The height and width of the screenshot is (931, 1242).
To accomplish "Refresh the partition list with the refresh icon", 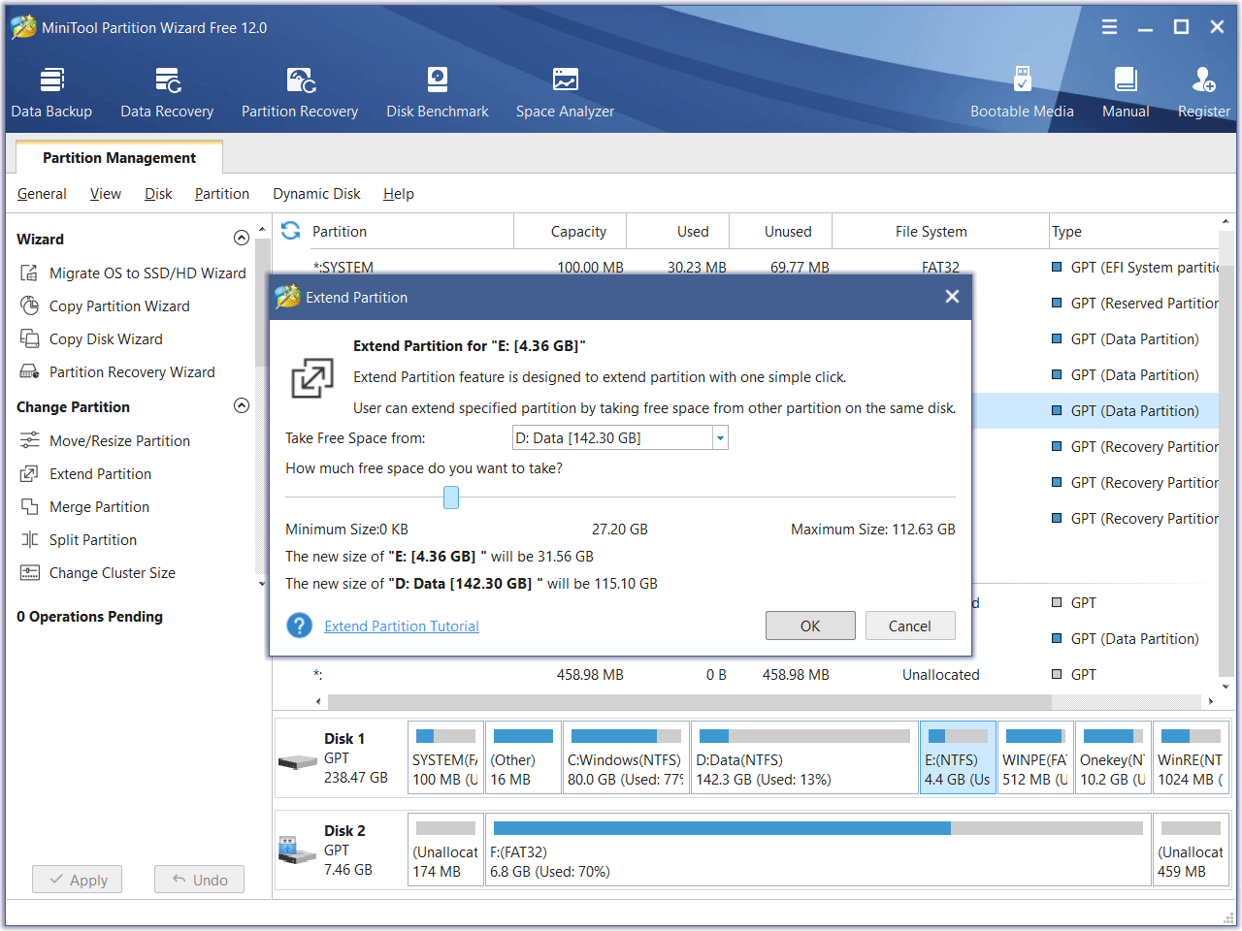I will click(x=290, y=231).
